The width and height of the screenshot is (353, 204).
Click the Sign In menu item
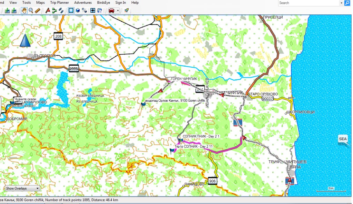(120, 2)
